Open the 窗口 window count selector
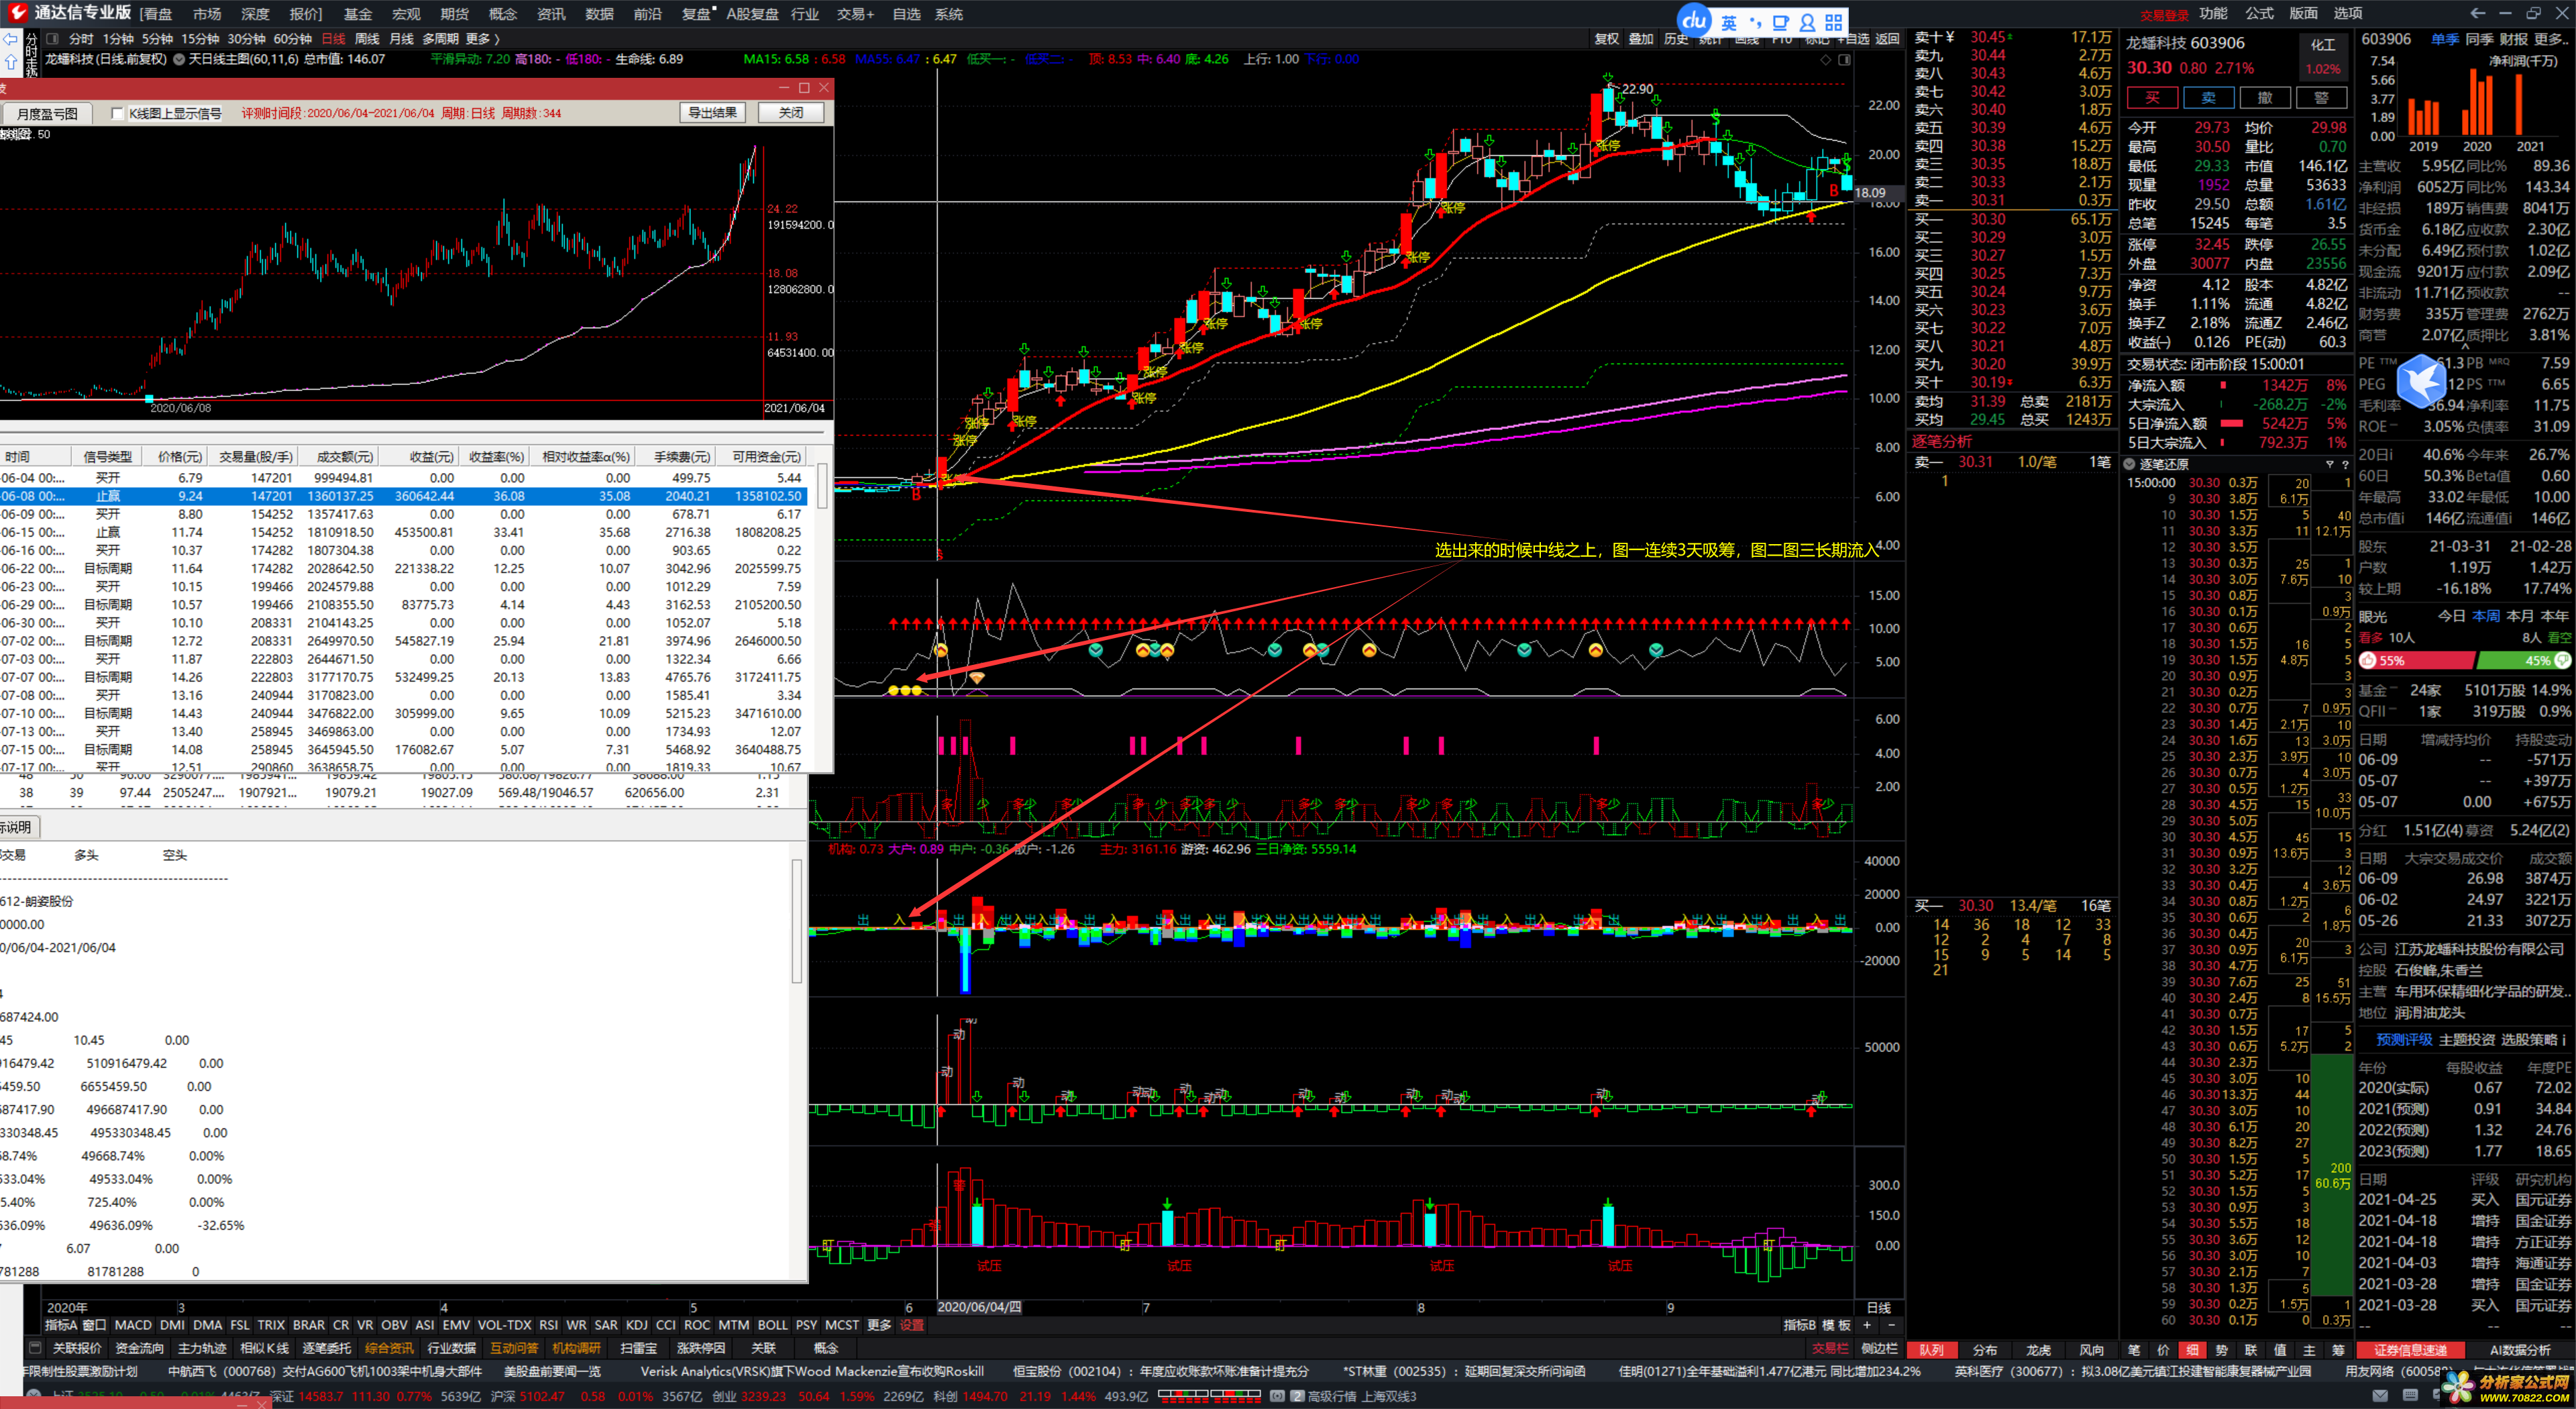 tap(94, 1325)
